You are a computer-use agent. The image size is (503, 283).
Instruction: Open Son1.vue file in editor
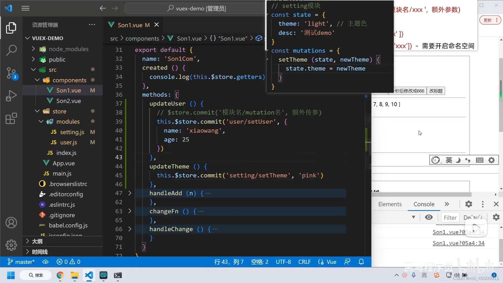68,90
